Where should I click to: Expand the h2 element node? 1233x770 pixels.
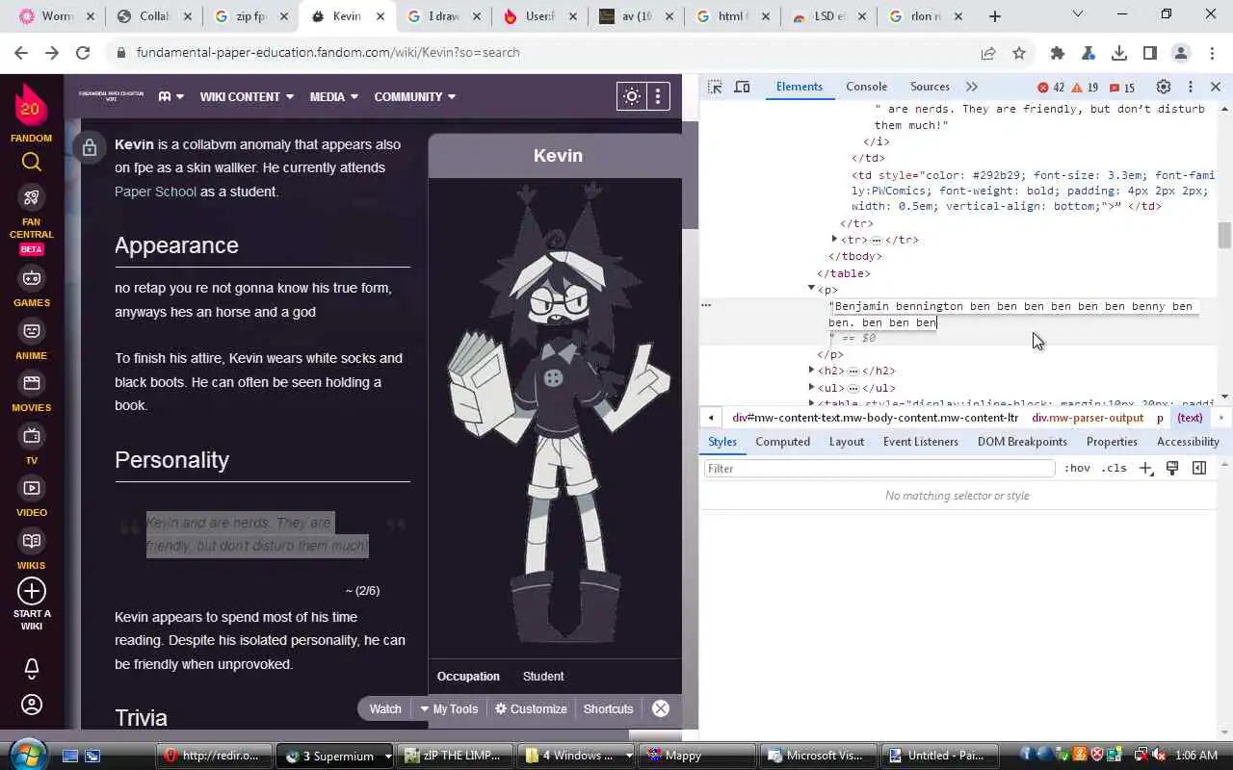pos(811,371)
